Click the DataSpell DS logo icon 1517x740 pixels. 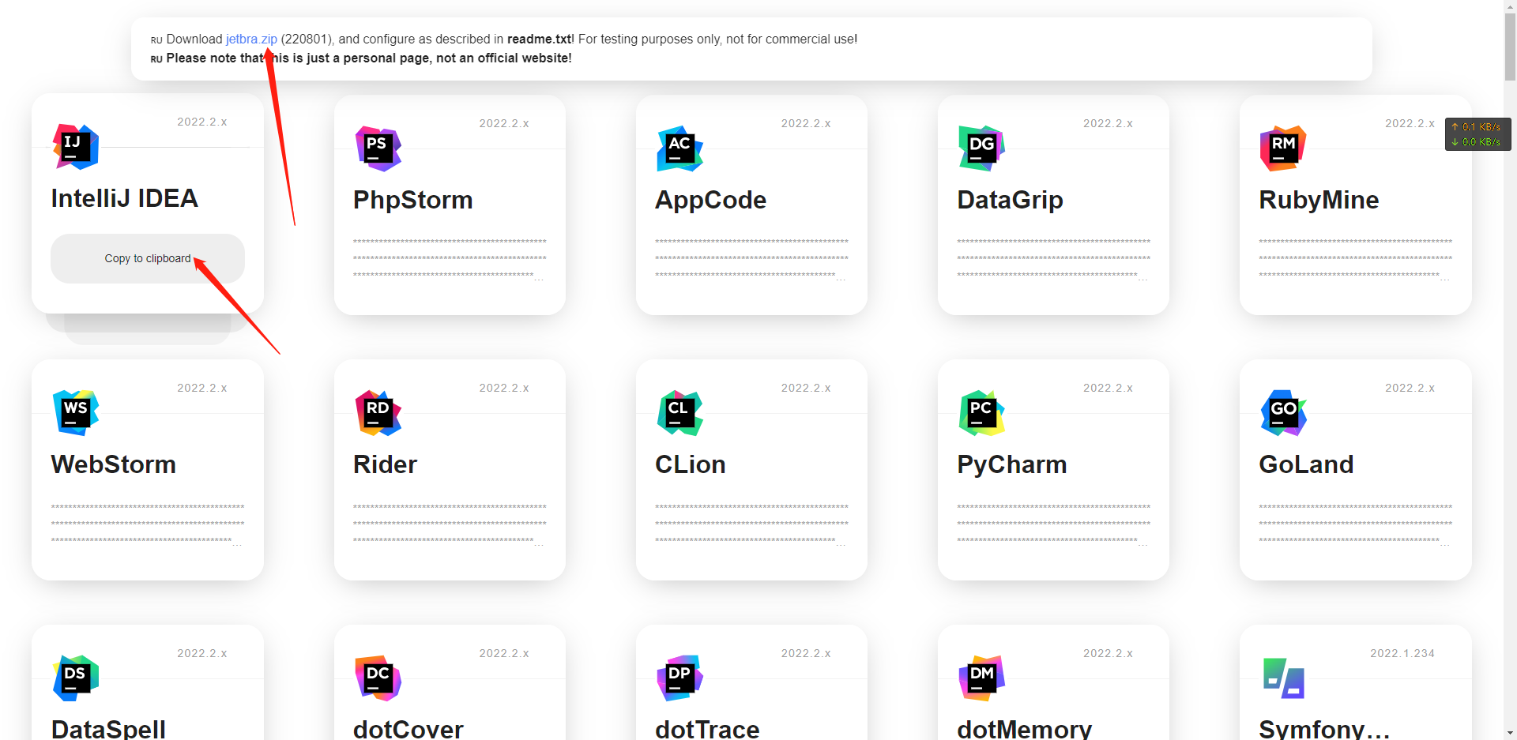pyautogui.click(x=76, y=678)
